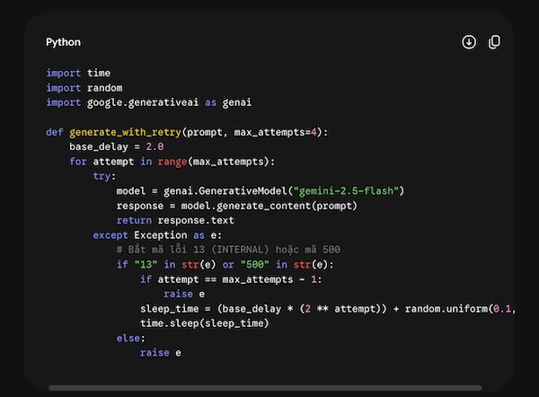The height and width of the screenshot is (397, 539).
Task: Click 'range(max_attempts)' in the for loop
Action: click(x=213, y=162)
